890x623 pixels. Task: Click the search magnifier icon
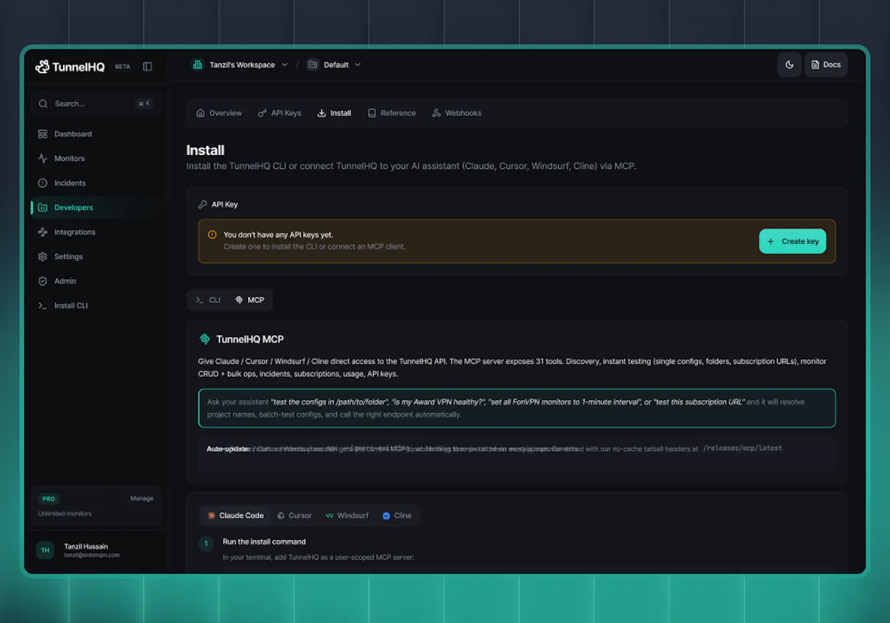coord(43,103)
